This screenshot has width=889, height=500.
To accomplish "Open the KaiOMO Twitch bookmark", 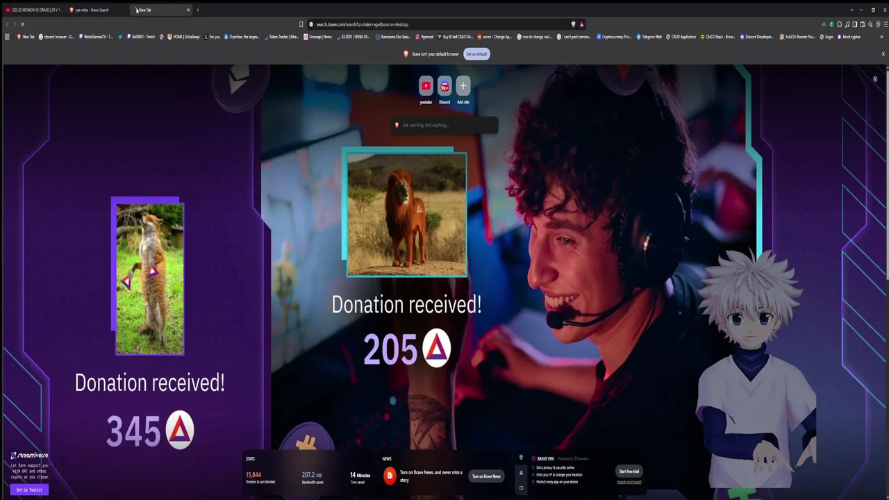I will coord(140,37).
